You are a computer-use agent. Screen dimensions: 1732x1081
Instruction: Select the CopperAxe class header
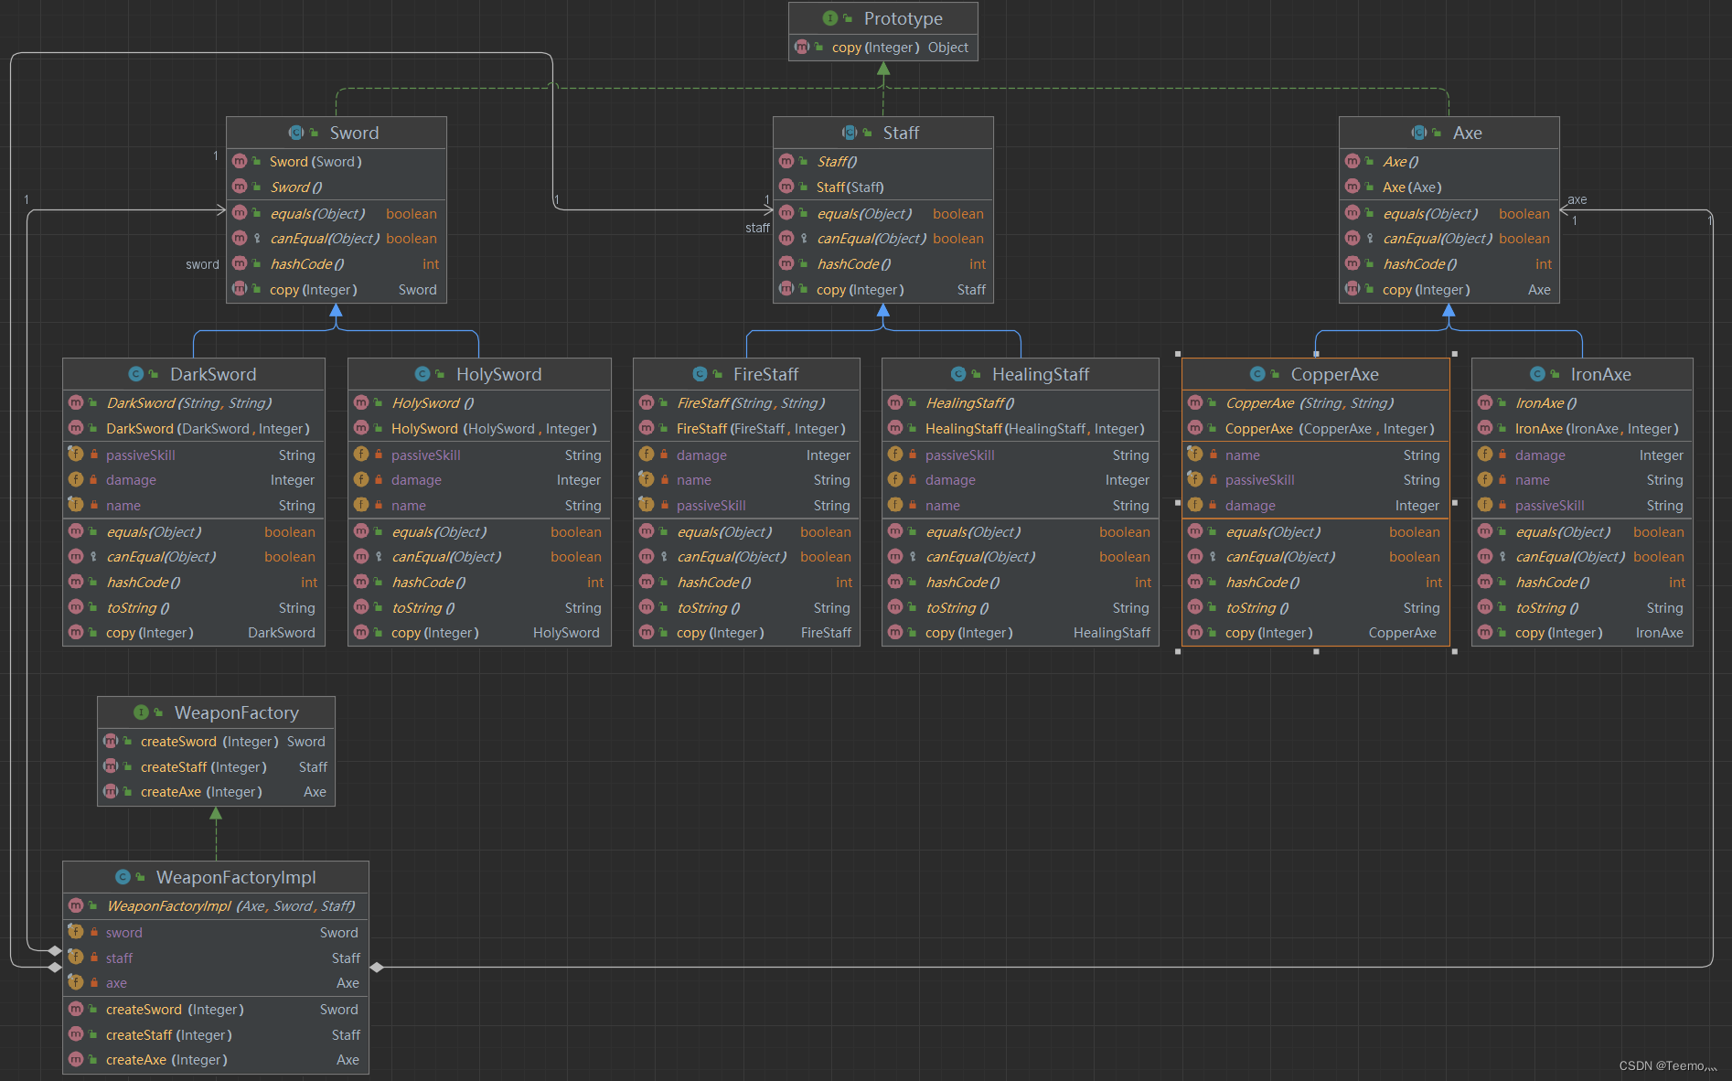(x=1316, y=374)
